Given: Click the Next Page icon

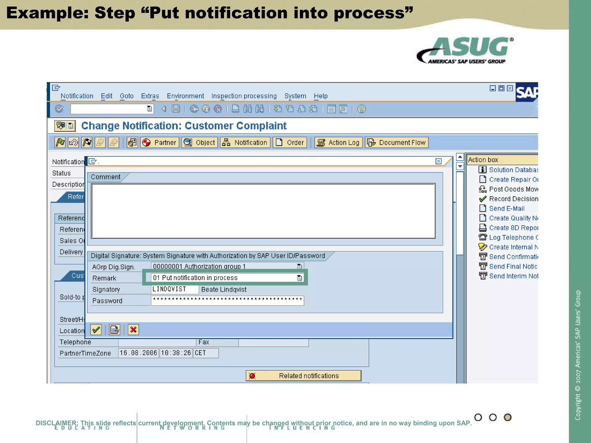Looking at the screenshot, I should (x=301, y=109).
